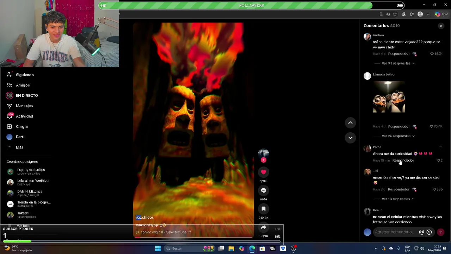
Task: Reply to Andrea's comment
Action: 399,54
